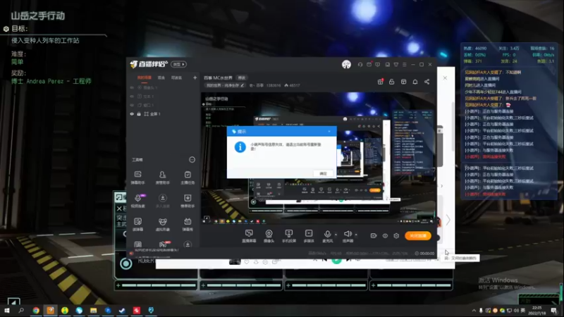Click the room title 百事 MC水世界
564x317 pixels.
(218, 77)
